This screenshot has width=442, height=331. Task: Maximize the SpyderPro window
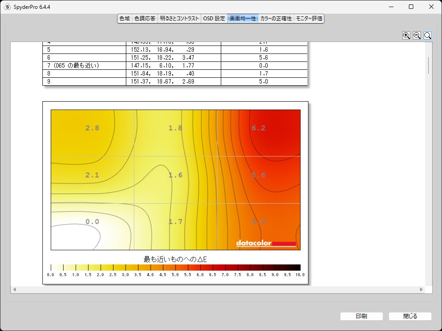(411, 7)
